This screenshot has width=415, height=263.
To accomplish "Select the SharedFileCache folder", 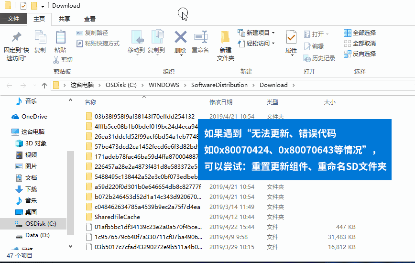I will [x=117, y=217].
